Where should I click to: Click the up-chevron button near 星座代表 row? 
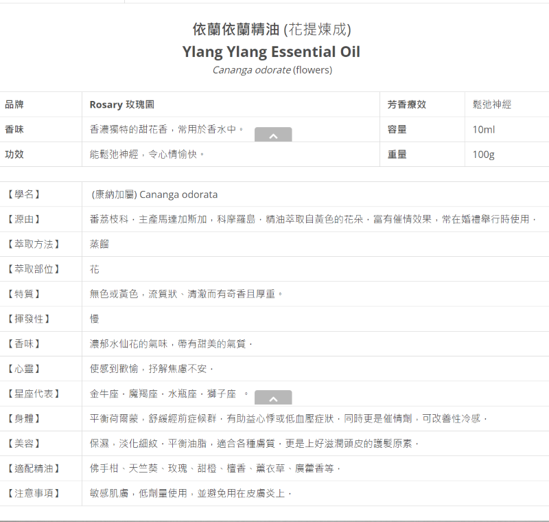(x=273, y=398)
